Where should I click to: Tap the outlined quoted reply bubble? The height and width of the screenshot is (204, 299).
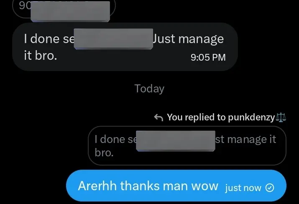tap(187, 145)
